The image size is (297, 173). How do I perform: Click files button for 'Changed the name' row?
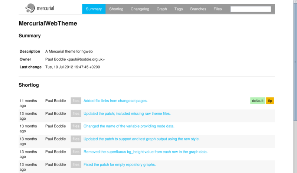click(x=76, y=126)
